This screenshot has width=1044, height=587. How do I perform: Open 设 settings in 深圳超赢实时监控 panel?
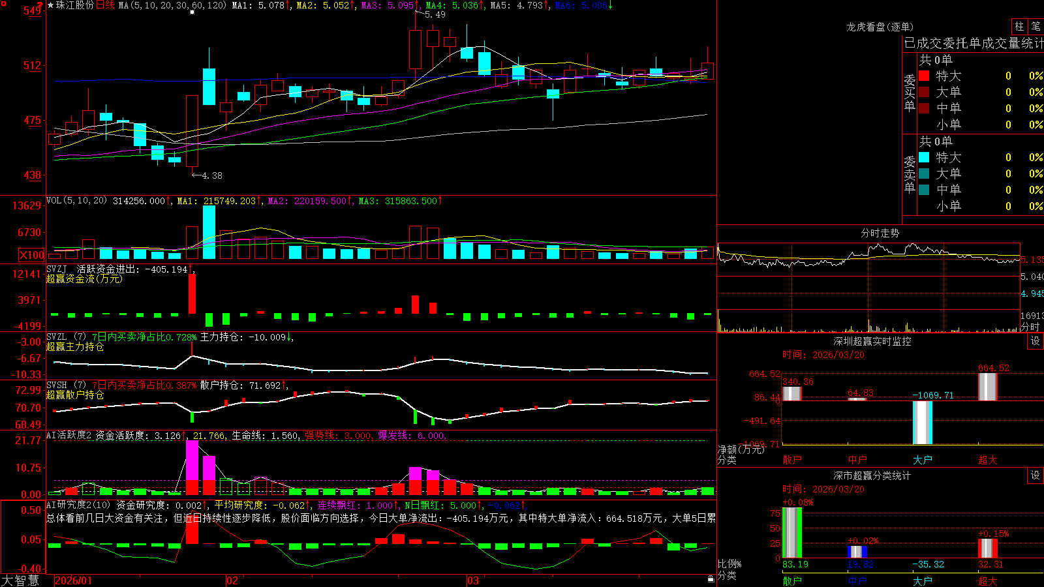[1036, 341]
